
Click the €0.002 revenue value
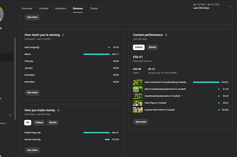tap(225, 110)
